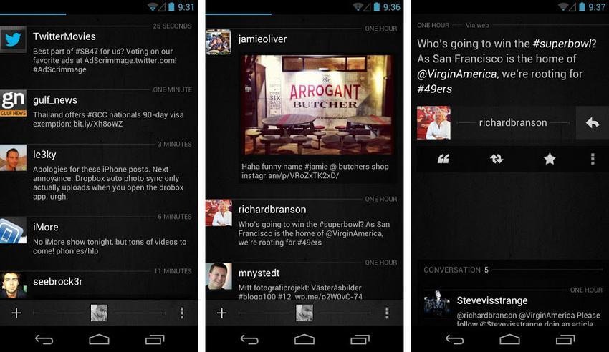Tap battery icon in first screen status bar
Image resolution: width=609 pixels, height=352 pixels.
pyautogui.click(x=171, y=7)
